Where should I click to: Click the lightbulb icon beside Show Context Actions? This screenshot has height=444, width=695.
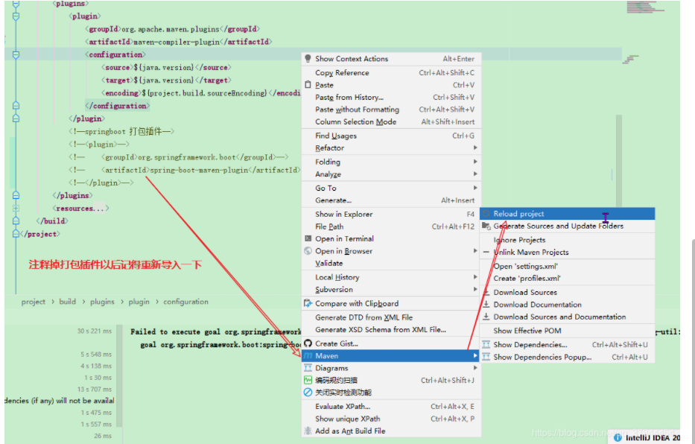(x=308, y=59)
